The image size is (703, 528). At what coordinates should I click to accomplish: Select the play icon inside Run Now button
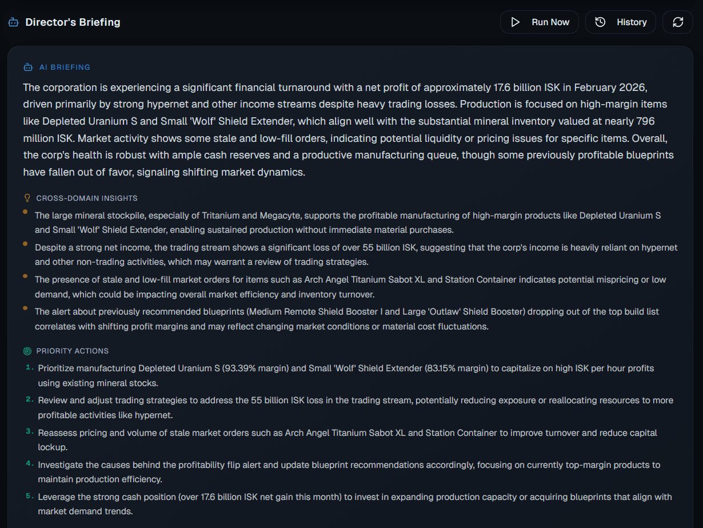[515, 22]
